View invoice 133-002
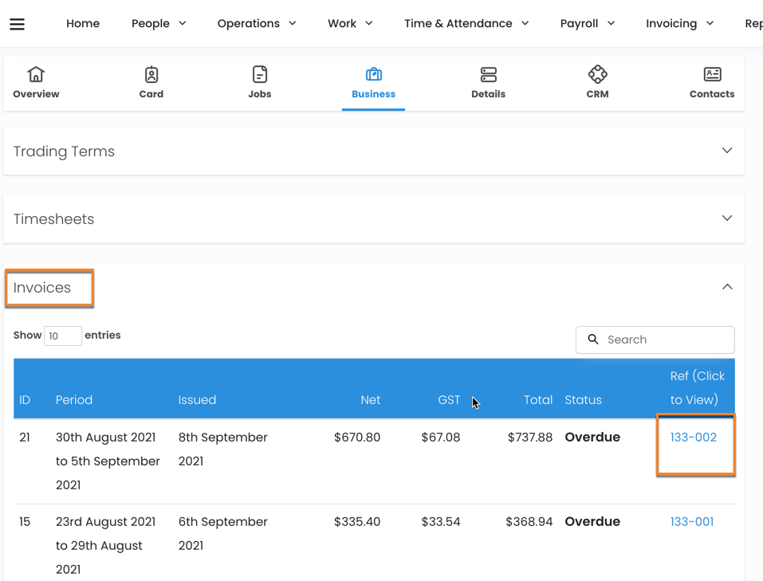 point(693,438)
